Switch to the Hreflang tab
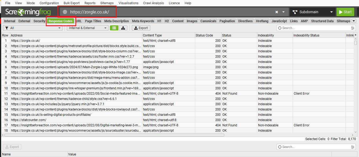 (262, 21)
